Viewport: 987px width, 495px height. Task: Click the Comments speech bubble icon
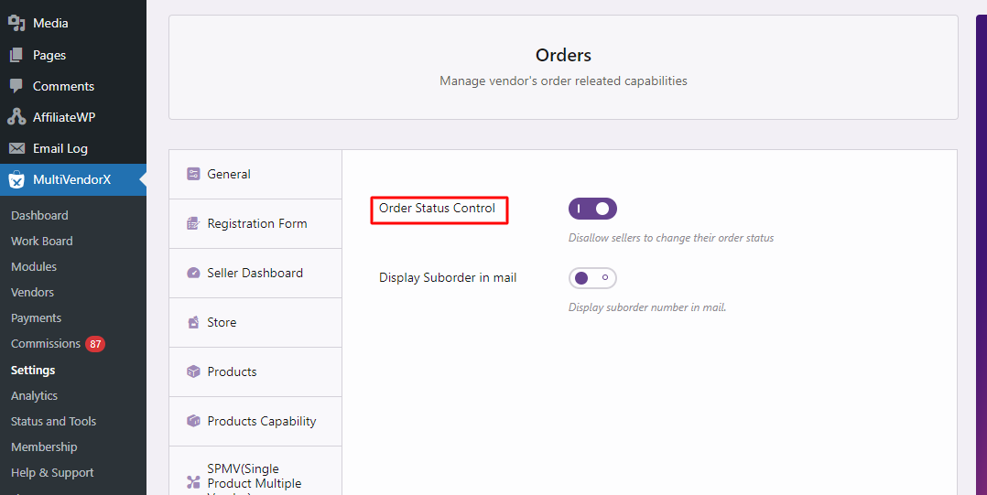[x=16, y=86]
